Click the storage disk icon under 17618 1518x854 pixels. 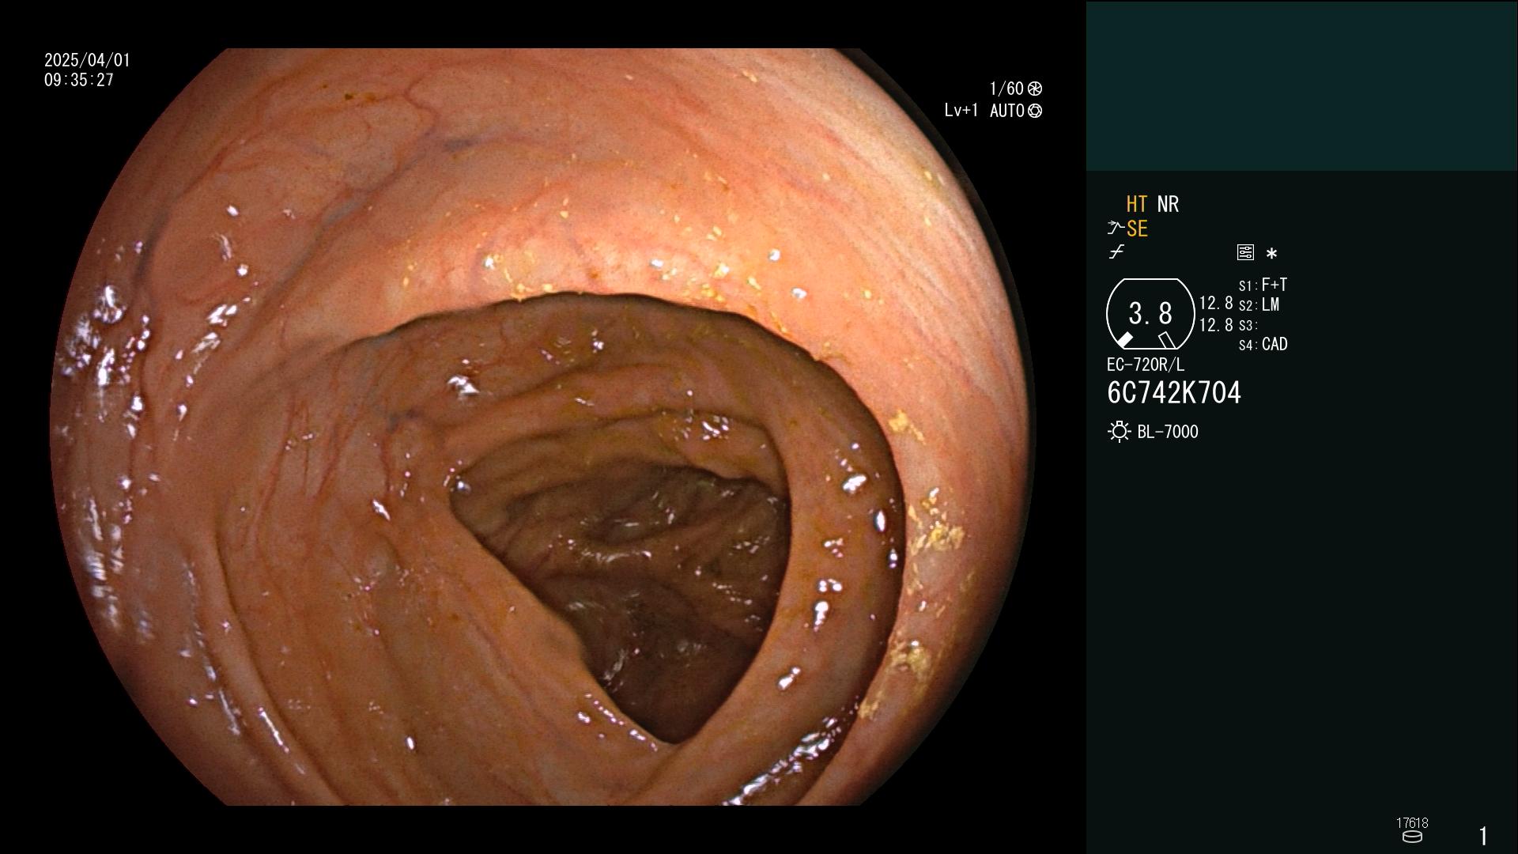pos(1412,837)
